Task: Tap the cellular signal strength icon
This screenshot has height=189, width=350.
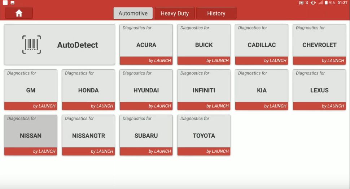Action: coord(320,3)
